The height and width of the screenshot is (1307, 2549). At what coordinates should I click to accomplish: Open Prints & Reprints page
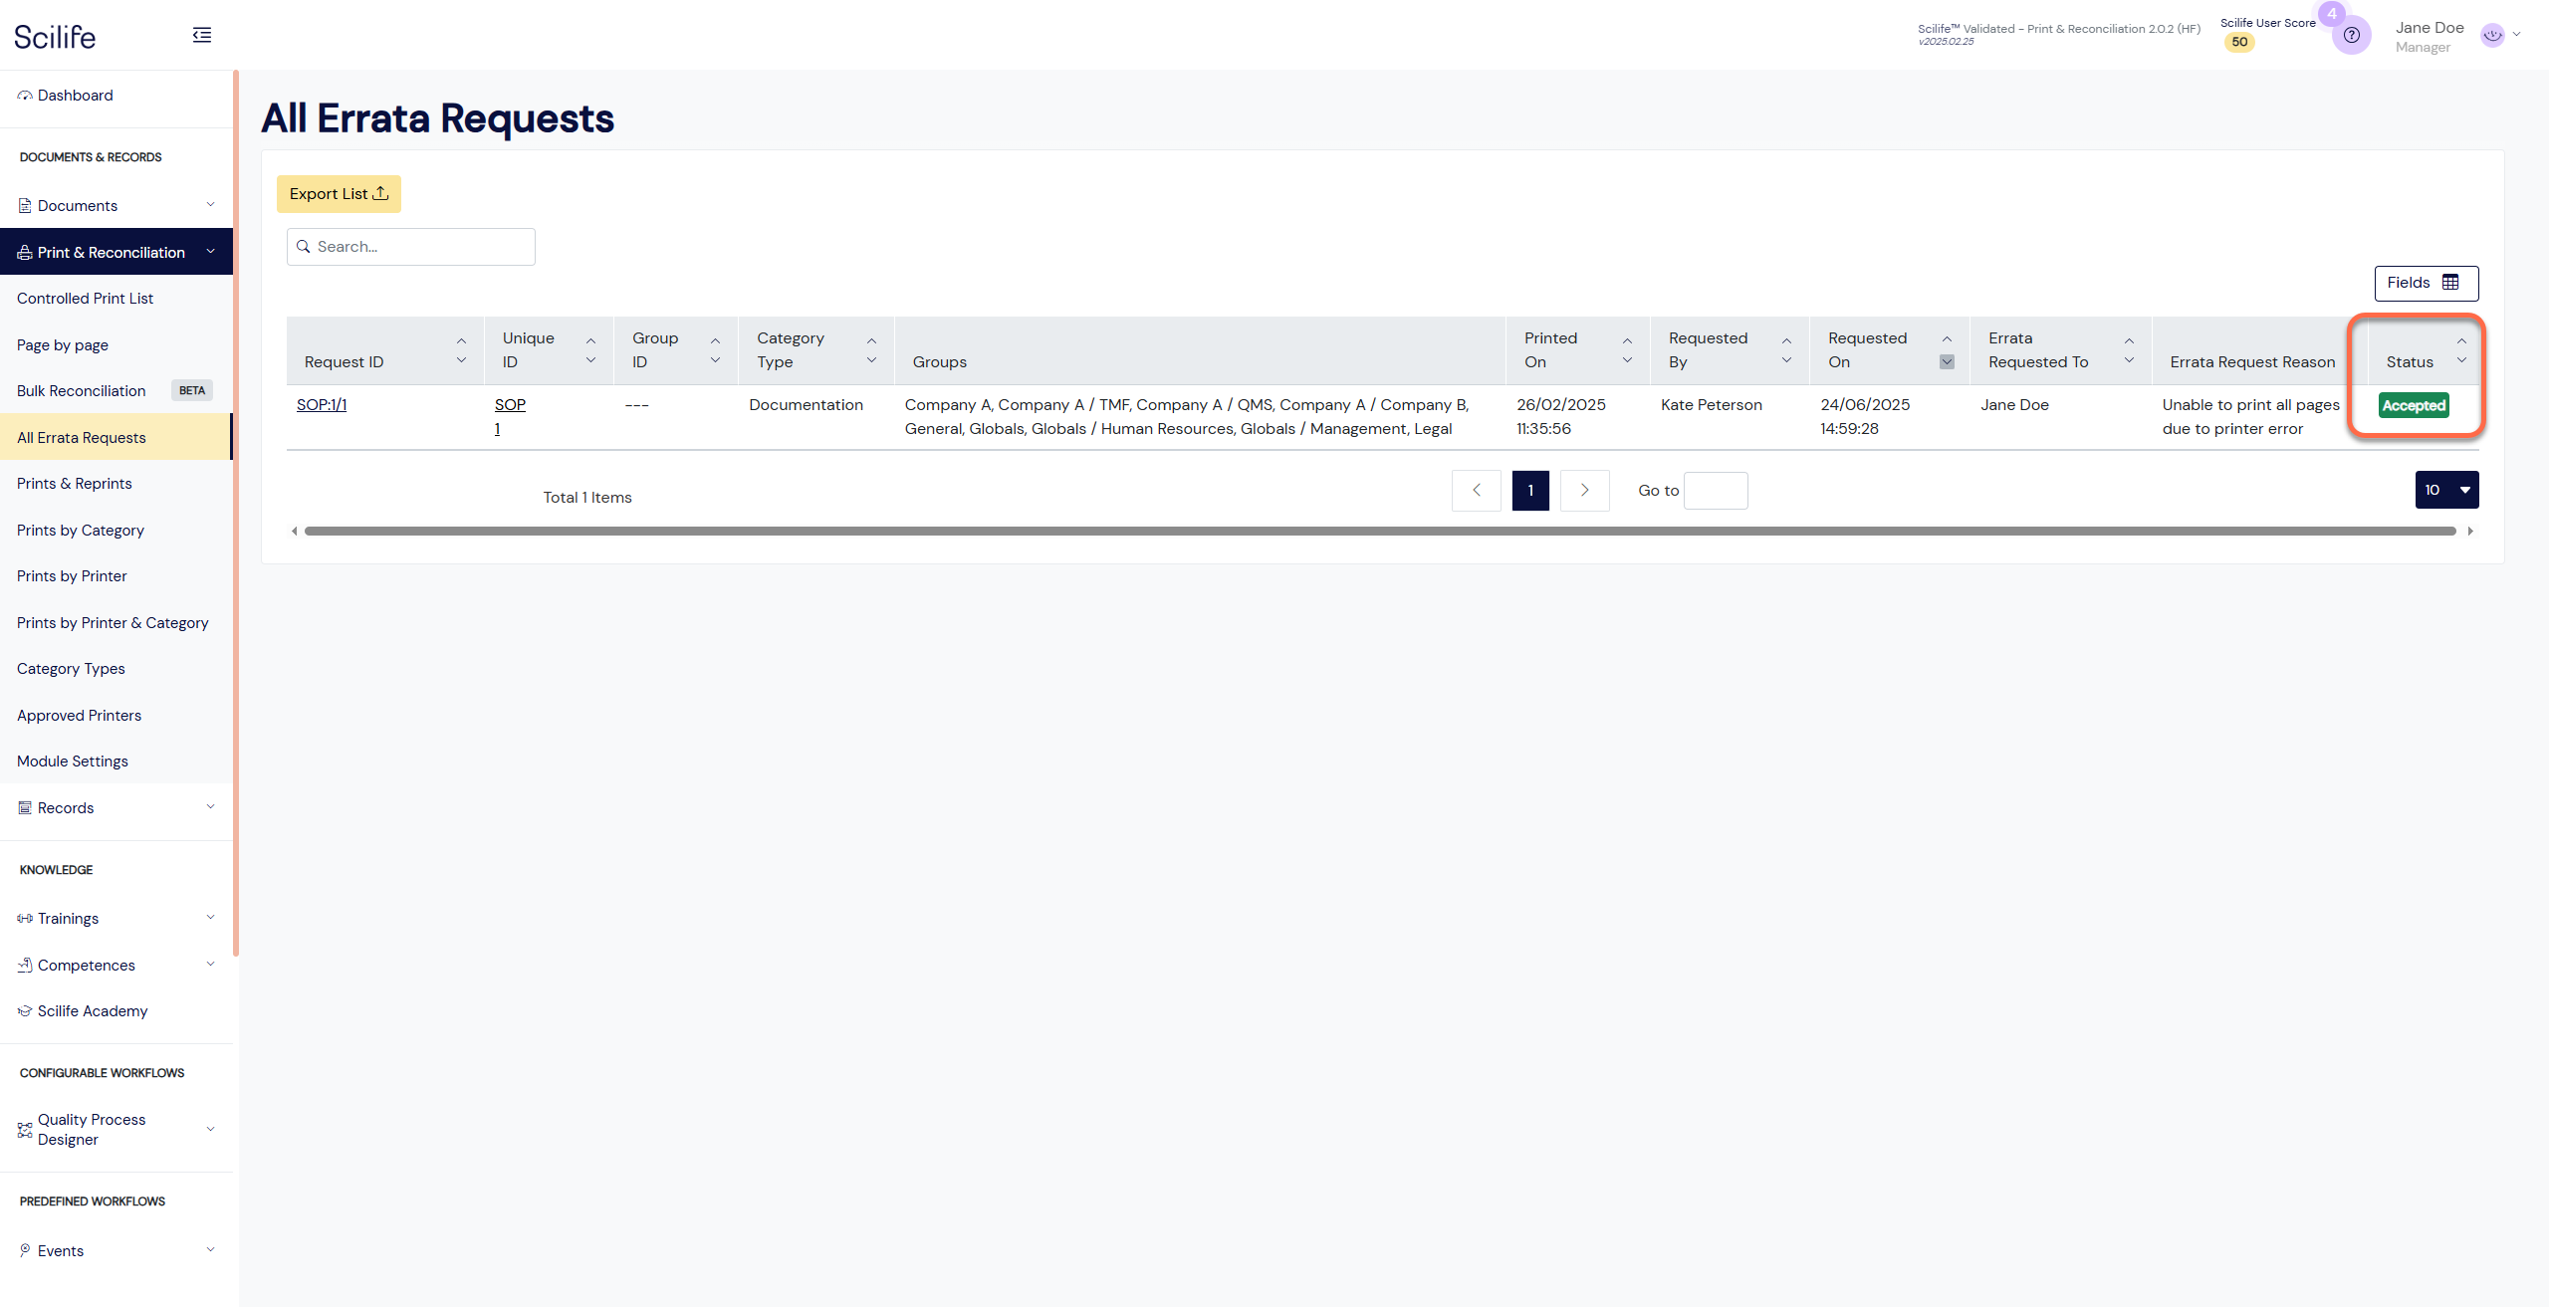75,484
